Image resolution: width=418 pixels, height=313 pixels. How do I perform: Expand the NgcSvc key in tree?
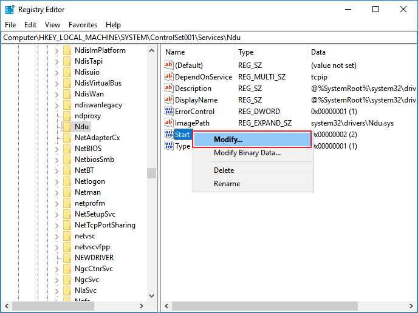[x=57, y=280]
